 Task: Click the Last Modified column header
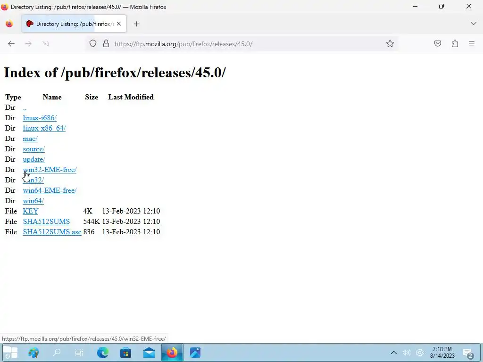[131, 97]
